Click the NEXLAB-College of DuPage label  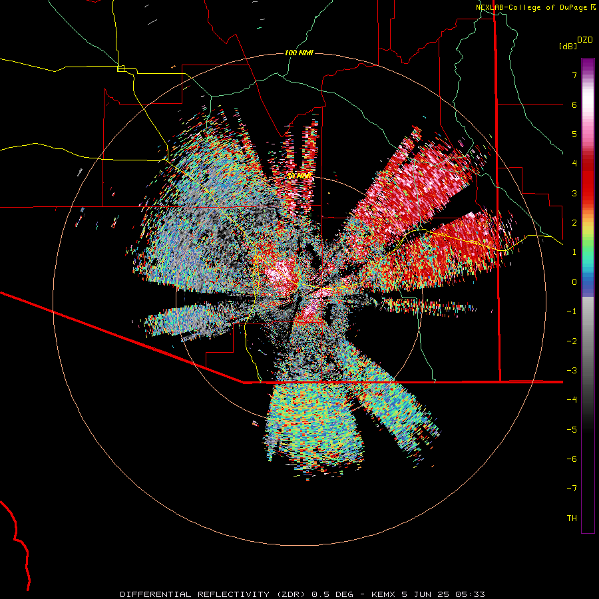531,7
